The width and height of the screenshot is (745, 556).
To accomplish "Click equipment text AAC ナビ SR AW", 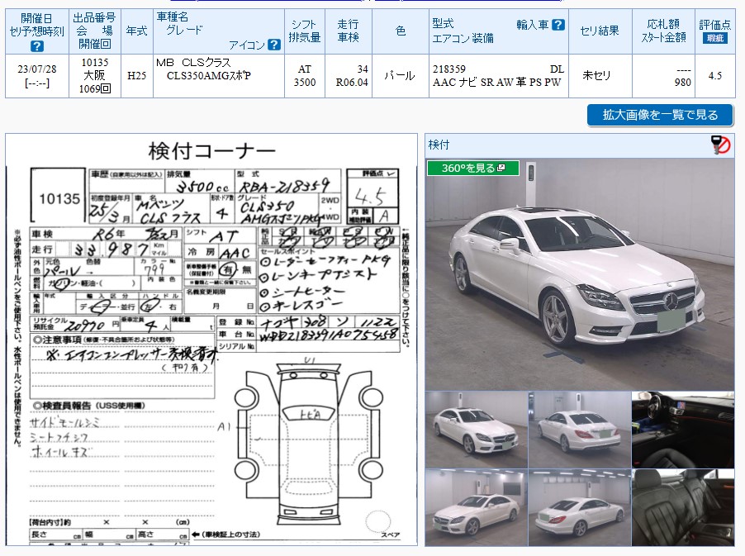I will click(473, 83).
